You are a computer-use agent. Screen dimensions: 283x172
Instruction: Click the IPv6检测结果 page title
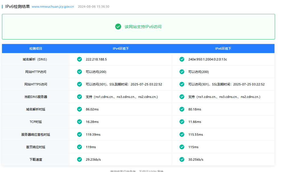pyautogui.click(x=17, y=6)
